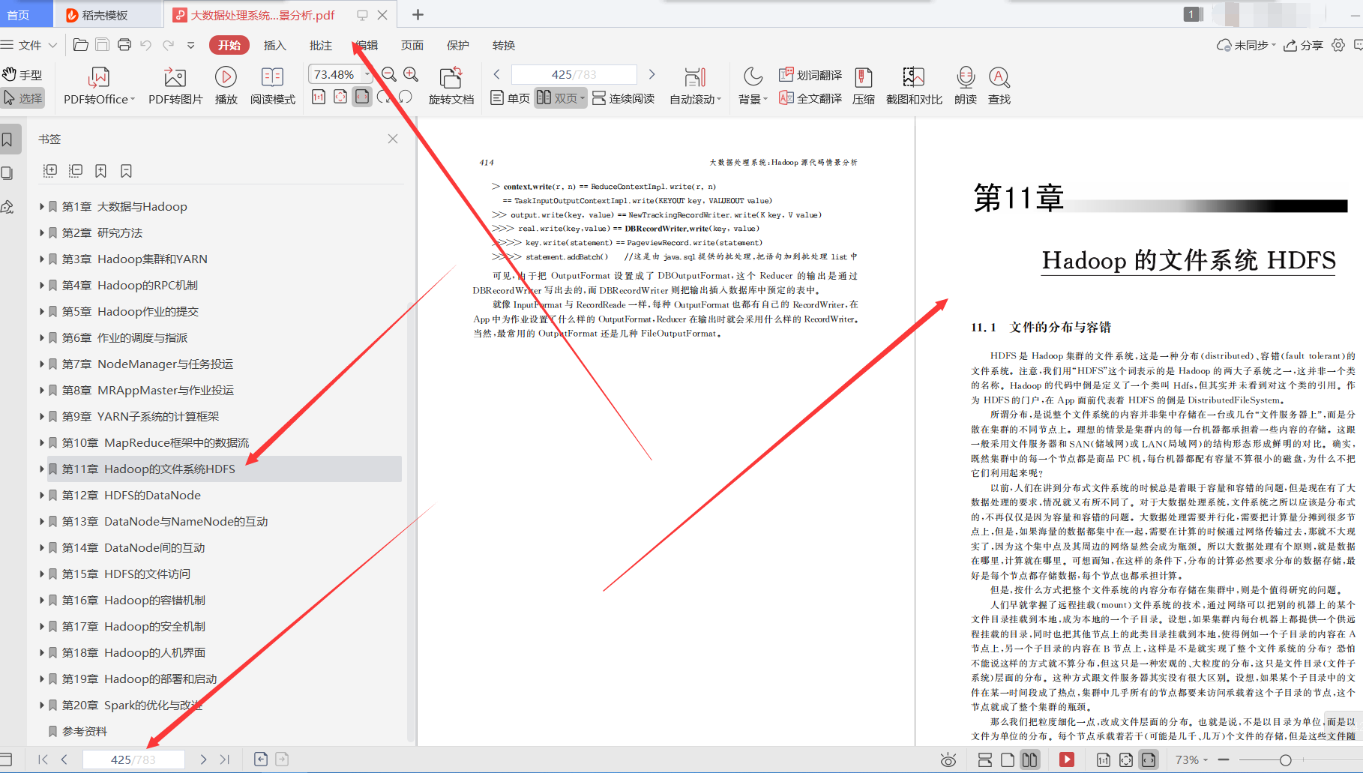Screen dimensions: 1363x773
Task: Switch to the 保护 ribbon tab
Action: 458,45
